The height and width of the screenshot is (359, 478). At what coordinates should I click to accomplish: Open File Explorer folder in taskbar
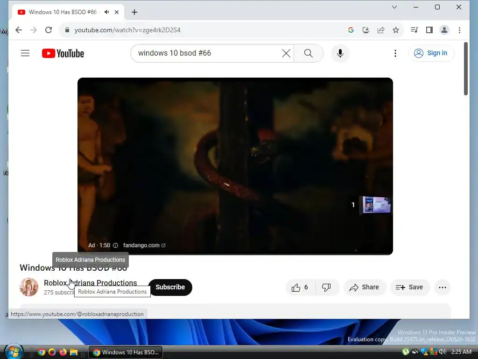pyautogui.click(x=73, y=352)
